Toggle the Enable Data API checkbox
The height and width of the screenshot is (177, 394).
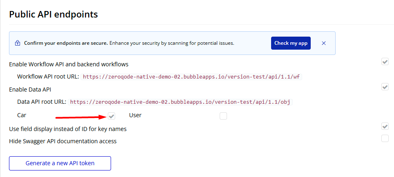(x=385, y=87)
